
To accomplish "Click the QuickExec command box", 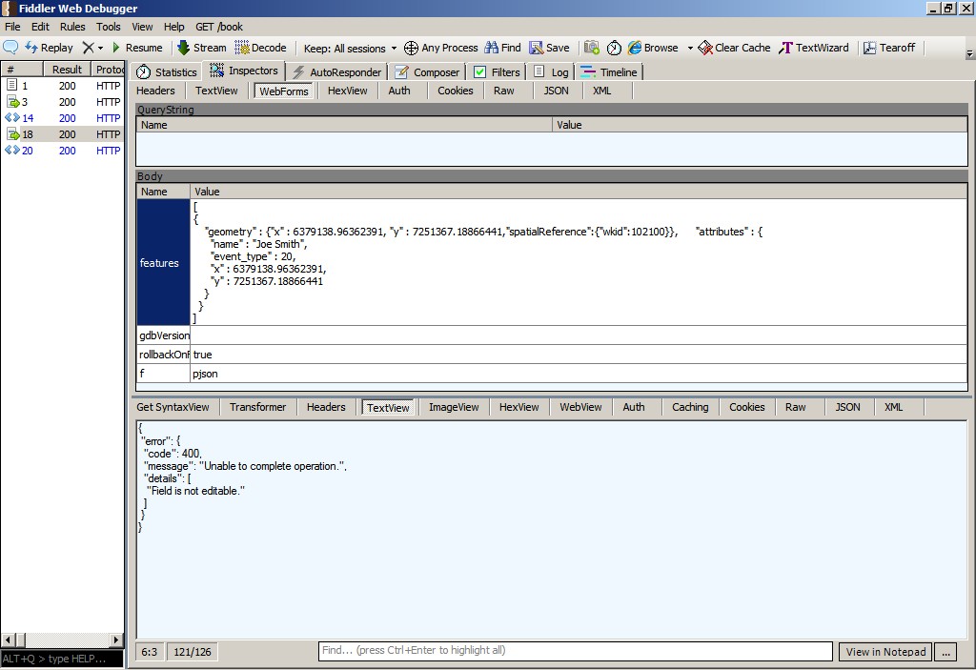I will pos(62,659).
